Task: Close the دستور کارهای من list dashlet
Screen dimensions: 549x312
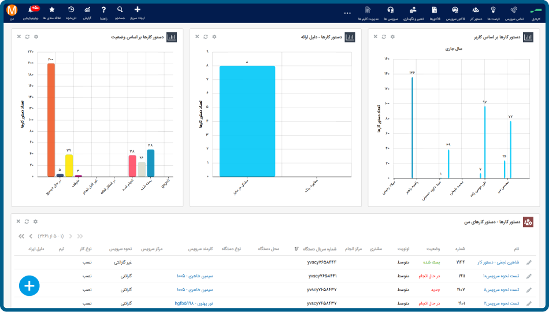Action: pos(18,222)
